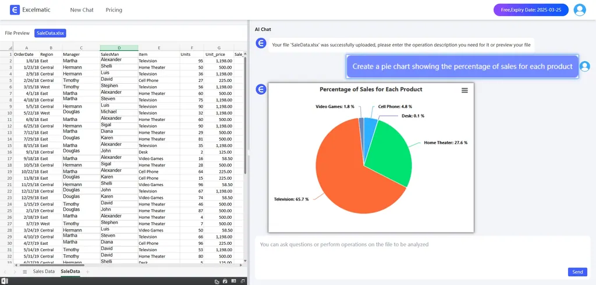Viewport: 596px width, 285px height.
Task: Click the Excelmatic logo icon
Action: coord(15,10)
